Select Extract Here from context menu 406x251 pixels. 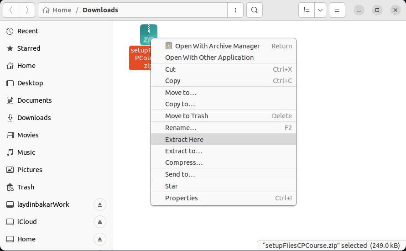184,140
